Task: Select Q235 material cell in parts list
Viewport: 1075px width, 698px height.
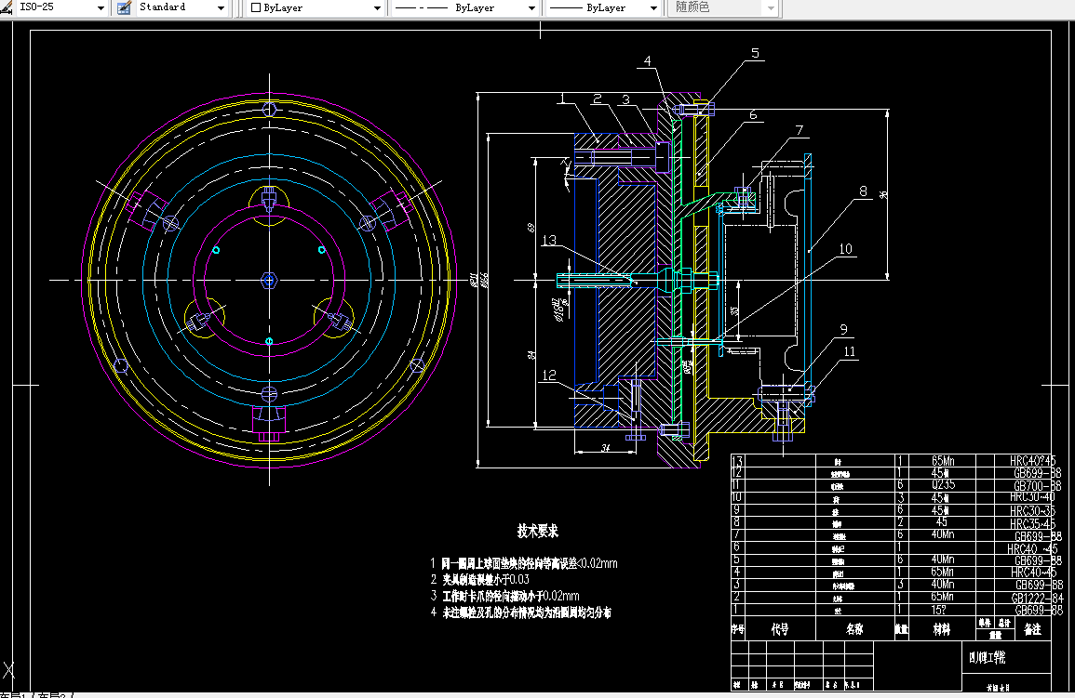Action: coord(944,485)
